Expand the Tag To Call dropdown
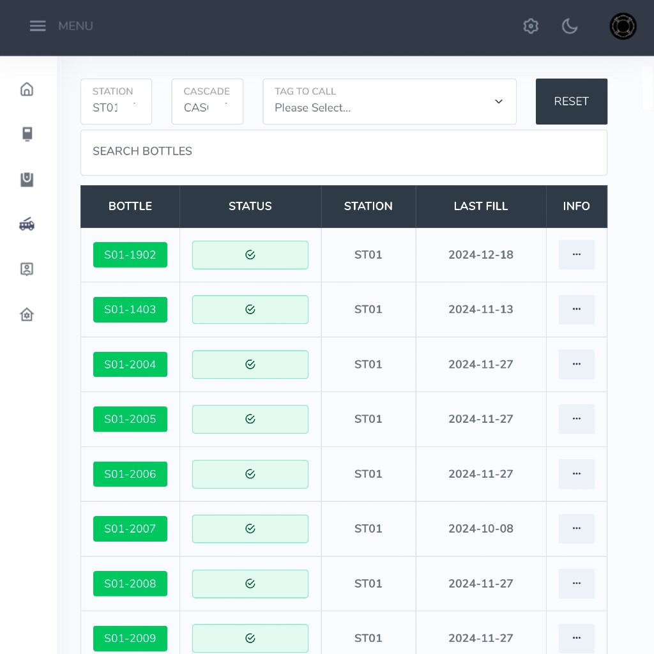Screen dimensions: 654x654 pos(389,102)
